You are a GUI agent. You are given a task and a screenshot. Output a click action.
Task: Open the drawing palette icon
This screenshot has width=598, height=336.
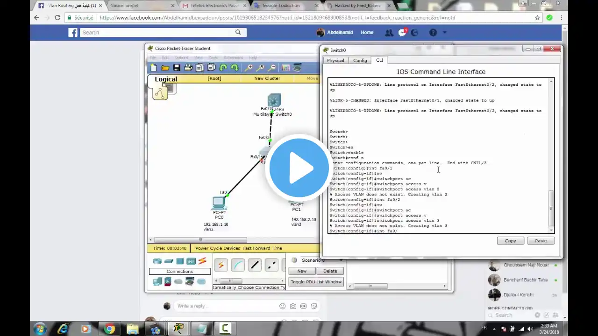[x=285, y=68]
